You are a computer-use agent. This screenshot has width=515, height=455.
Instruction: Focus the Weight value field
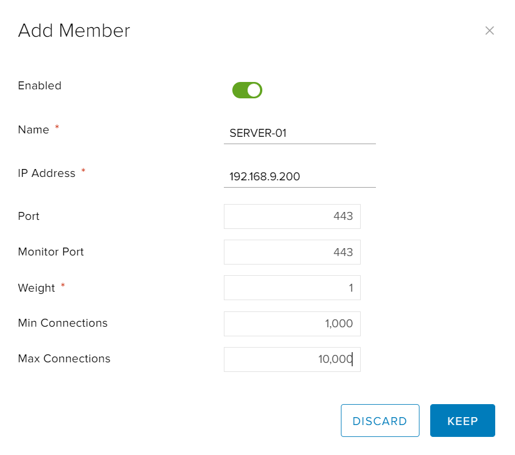292,288
